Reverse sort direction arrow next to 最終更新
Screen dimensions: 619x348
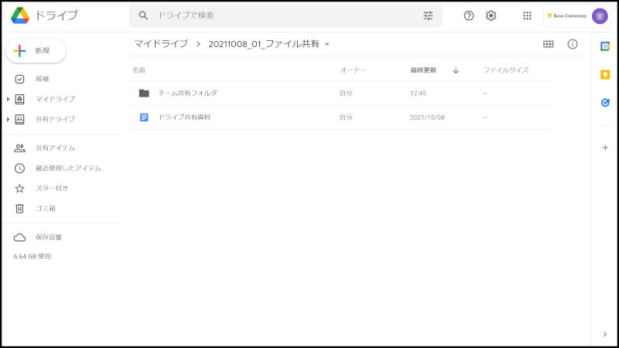click(456, 70)
